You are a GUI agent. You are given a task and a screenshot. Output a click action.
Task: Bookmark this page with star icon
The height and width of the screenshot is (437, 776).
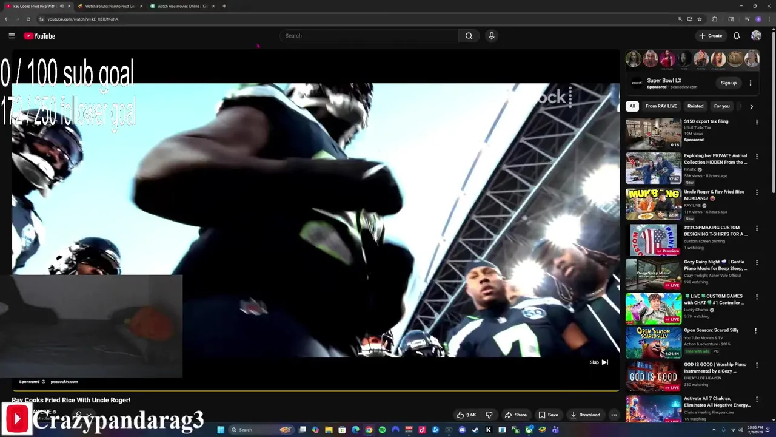coord(699,19)
